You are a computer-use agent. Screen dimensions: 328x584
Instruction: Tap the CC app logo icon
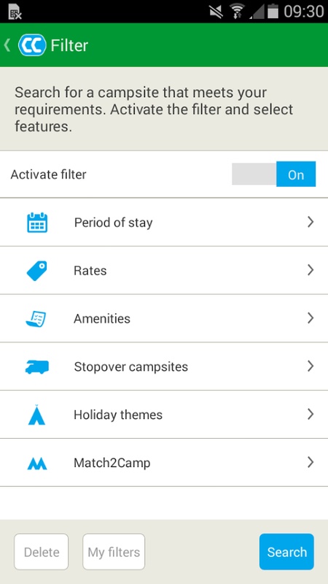[x=32, y=45]
